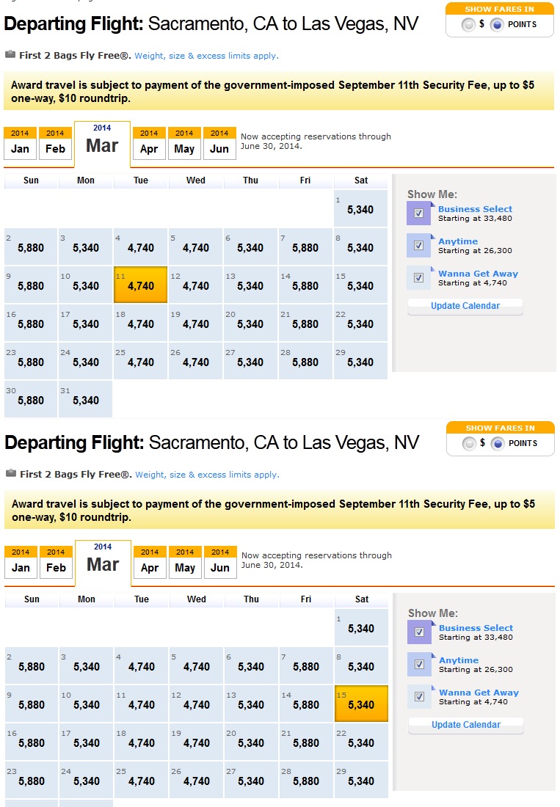Switch to Jun 2014 tab in lower calendar
The width and height of the screenshot is (560, 807).
[x=219, y=562]
